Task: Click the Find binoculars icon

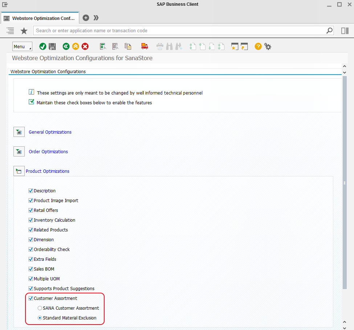Action: pyautogui.click(x=169, y=47)
